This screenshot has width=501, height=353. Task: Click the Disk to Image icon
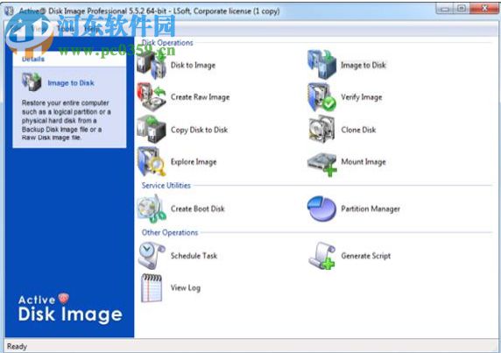(152, 65)
